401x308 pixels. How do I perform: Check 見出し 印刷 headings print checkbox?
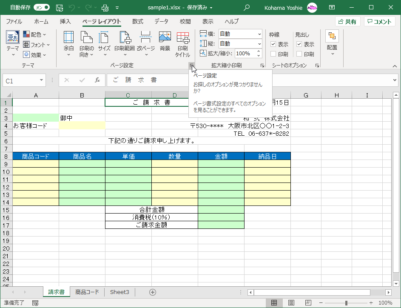(x=299, y=54)
